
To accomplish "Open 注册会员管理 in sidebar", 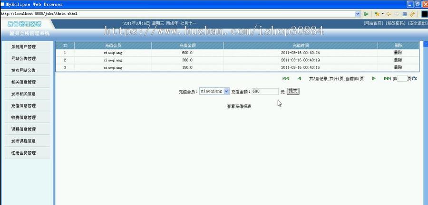I will pyautogui.click(x=23, y=153).
